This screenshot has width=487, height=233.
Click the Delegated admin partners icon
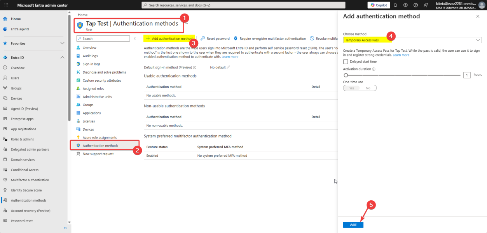click(x=5, y=149)
